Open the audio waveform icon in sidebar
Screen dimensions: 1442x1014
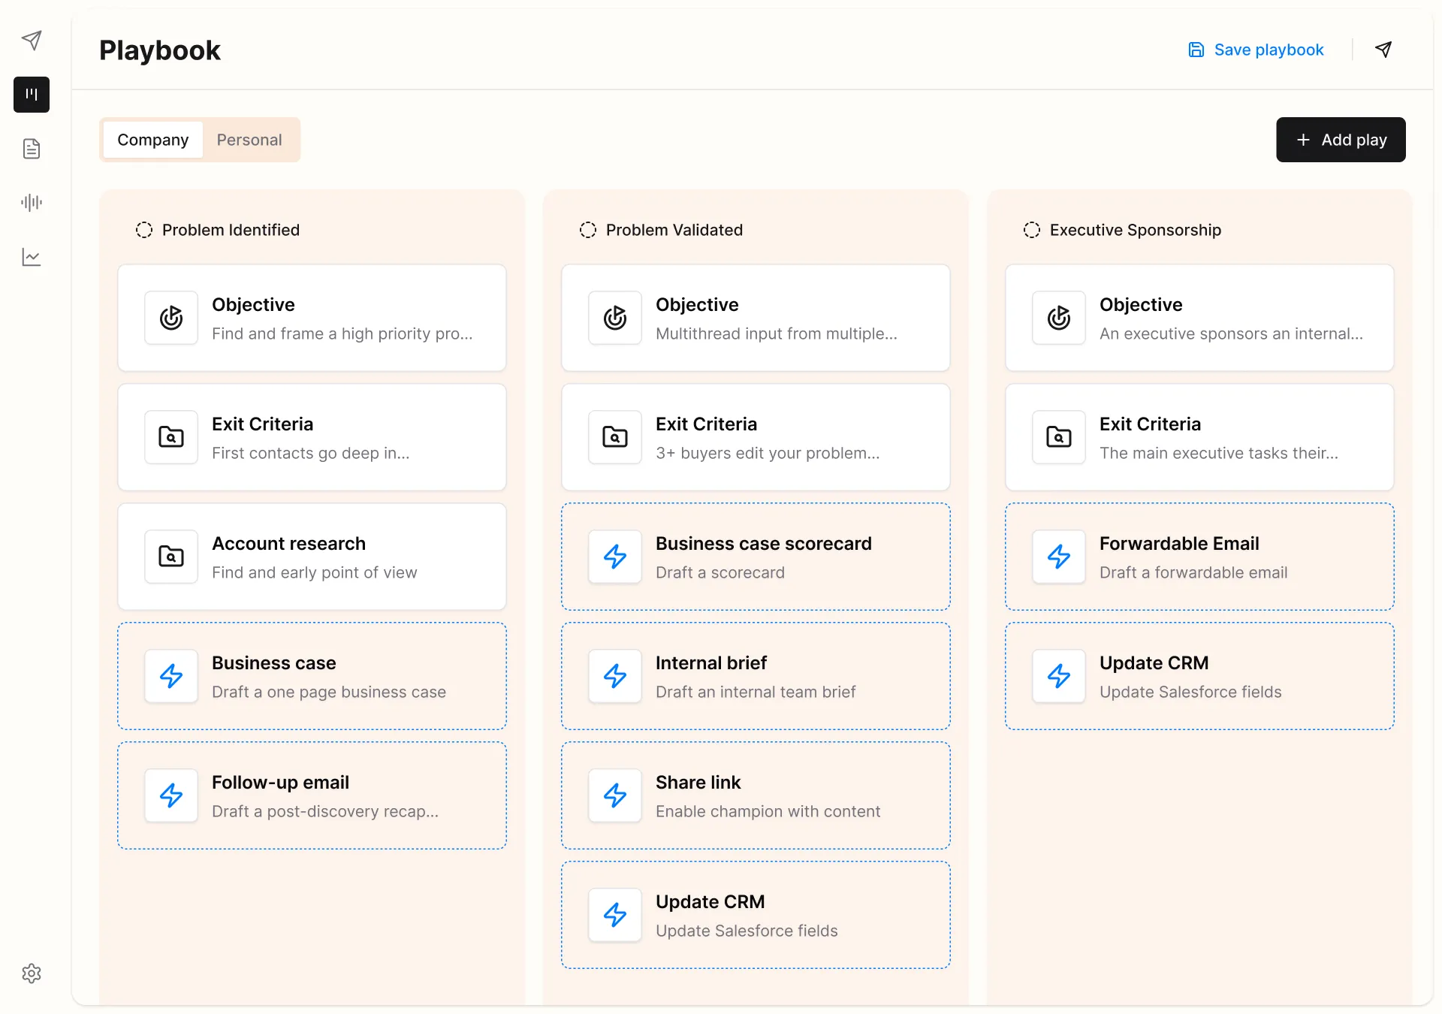point(32,202)
